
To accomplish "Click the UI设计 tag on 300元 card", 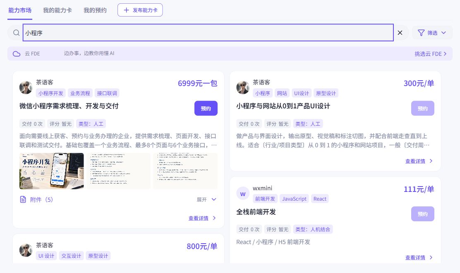I will [302, 93].
